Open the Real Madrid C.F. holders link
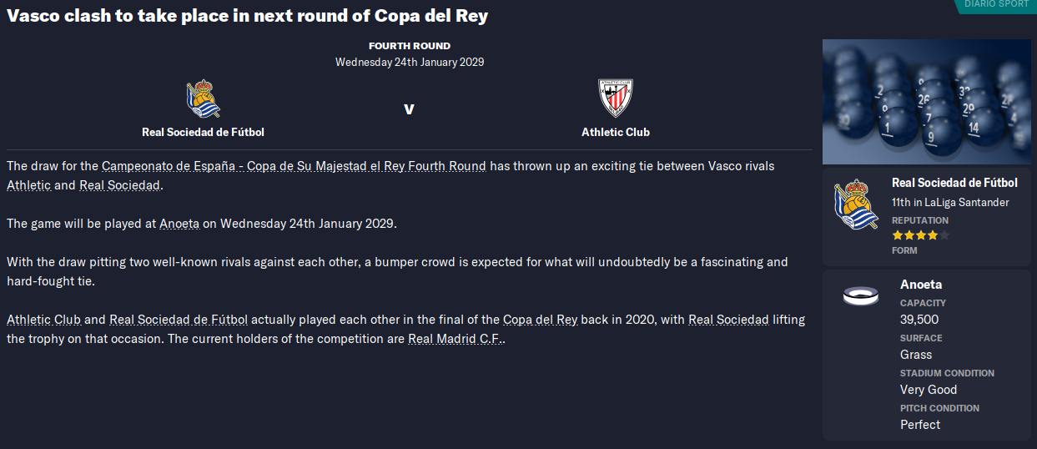 point(456,339)
